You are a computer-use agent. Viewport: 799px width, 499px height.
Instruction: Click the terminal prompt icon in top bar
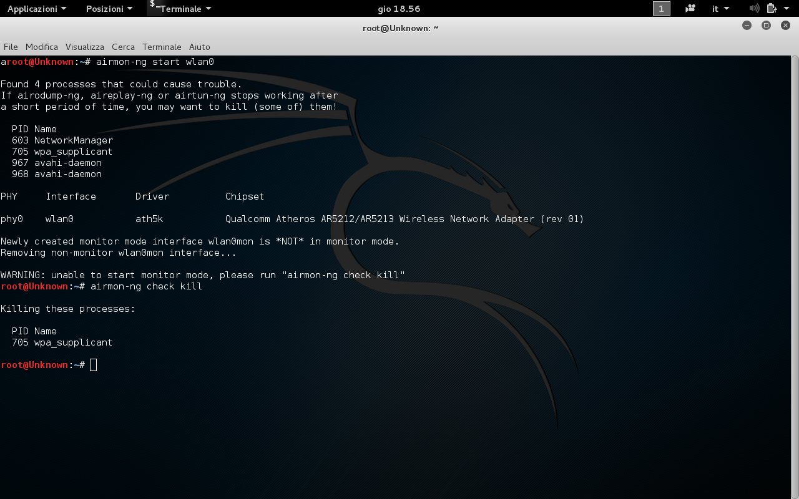[x=155, y=6]
